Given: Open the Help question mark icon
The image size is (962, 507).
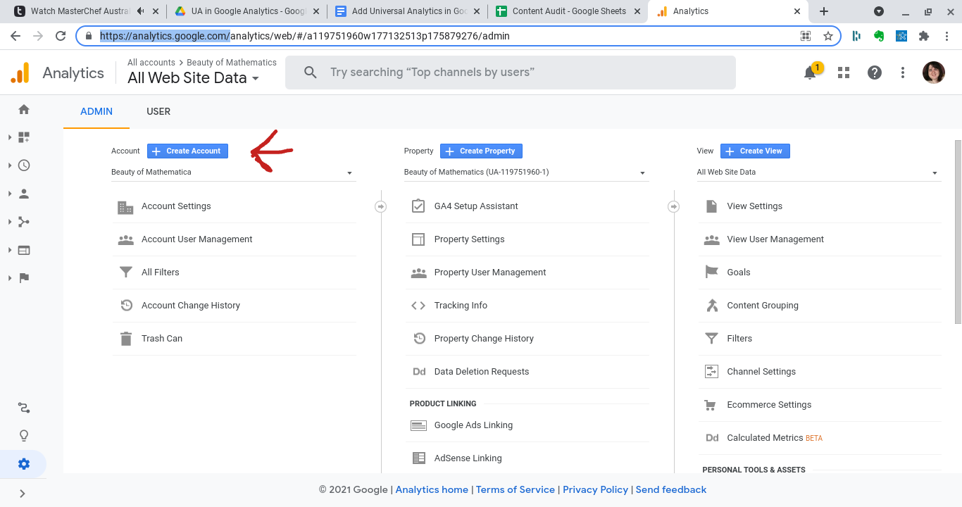Looking at the screenshot, I should click(x=875, y=73).
